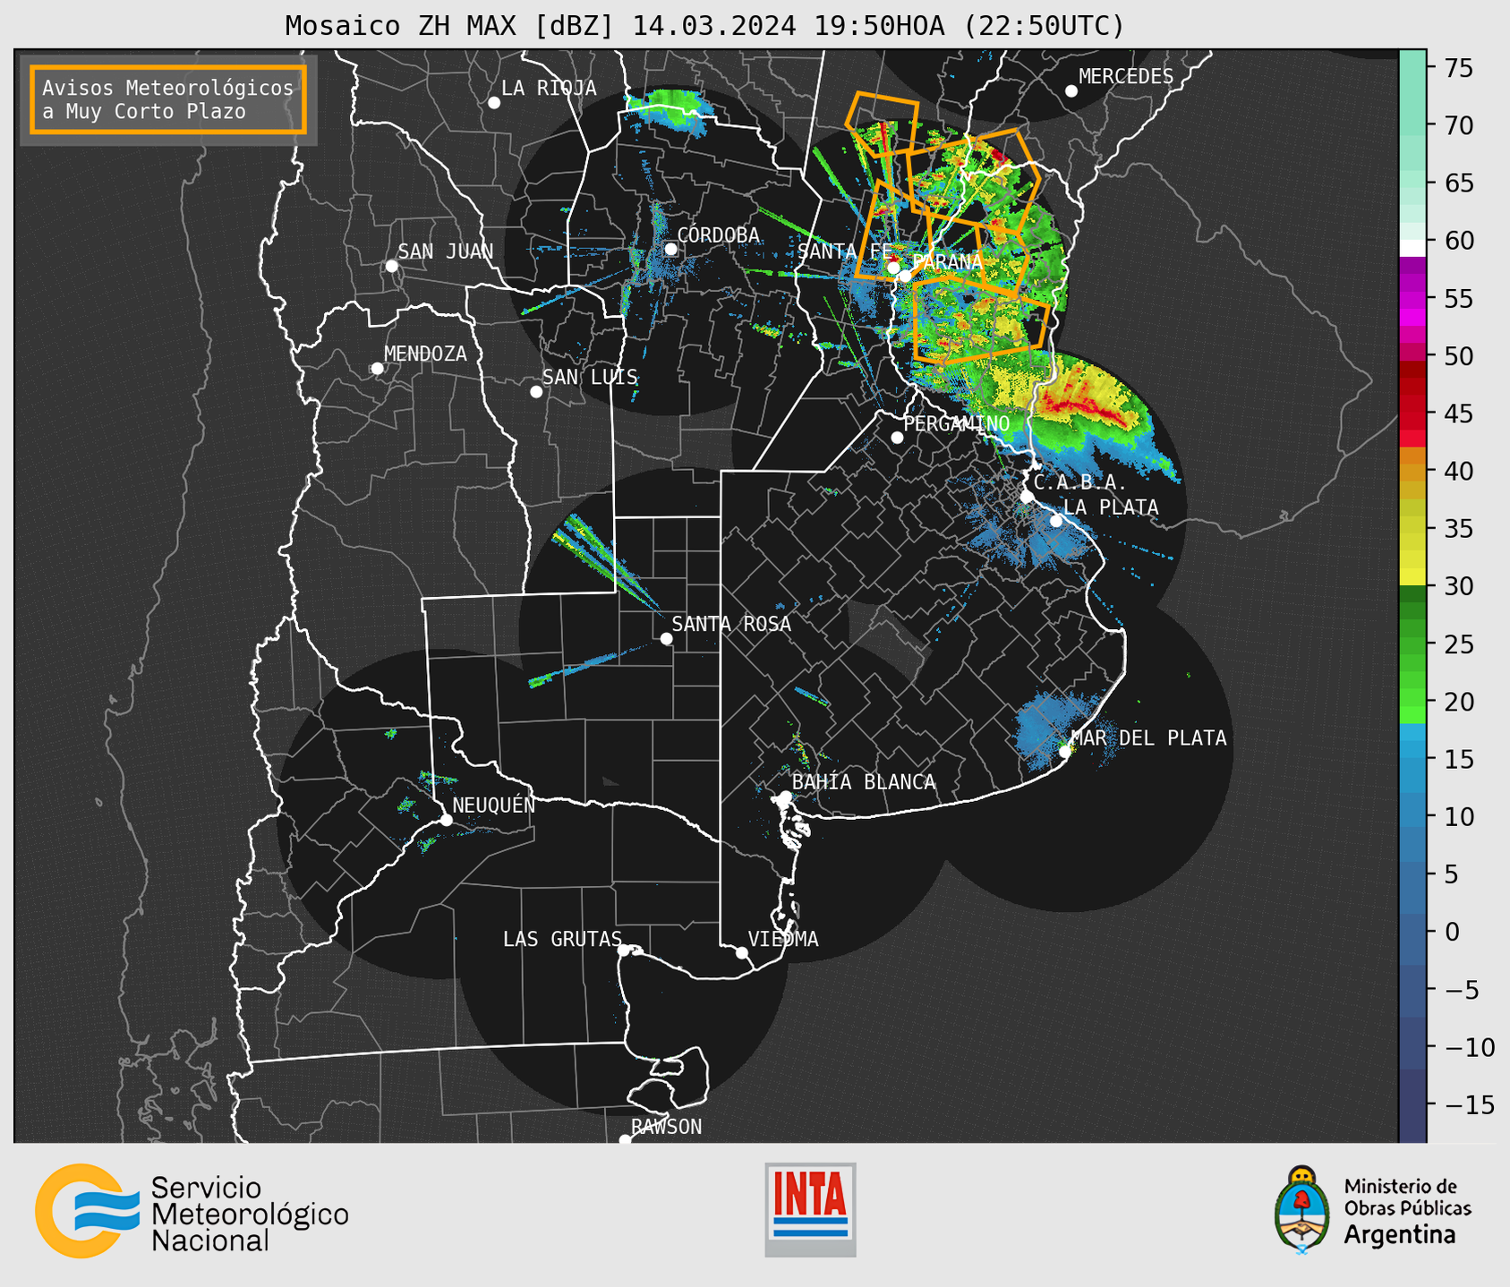Click the yellow 30 dBZ band on the scale

(1413, 577)
